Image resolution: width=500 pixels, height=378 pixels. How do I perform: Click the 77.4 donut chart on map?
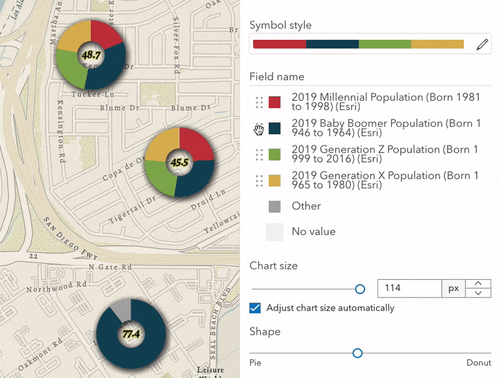(x=131, y=333)
